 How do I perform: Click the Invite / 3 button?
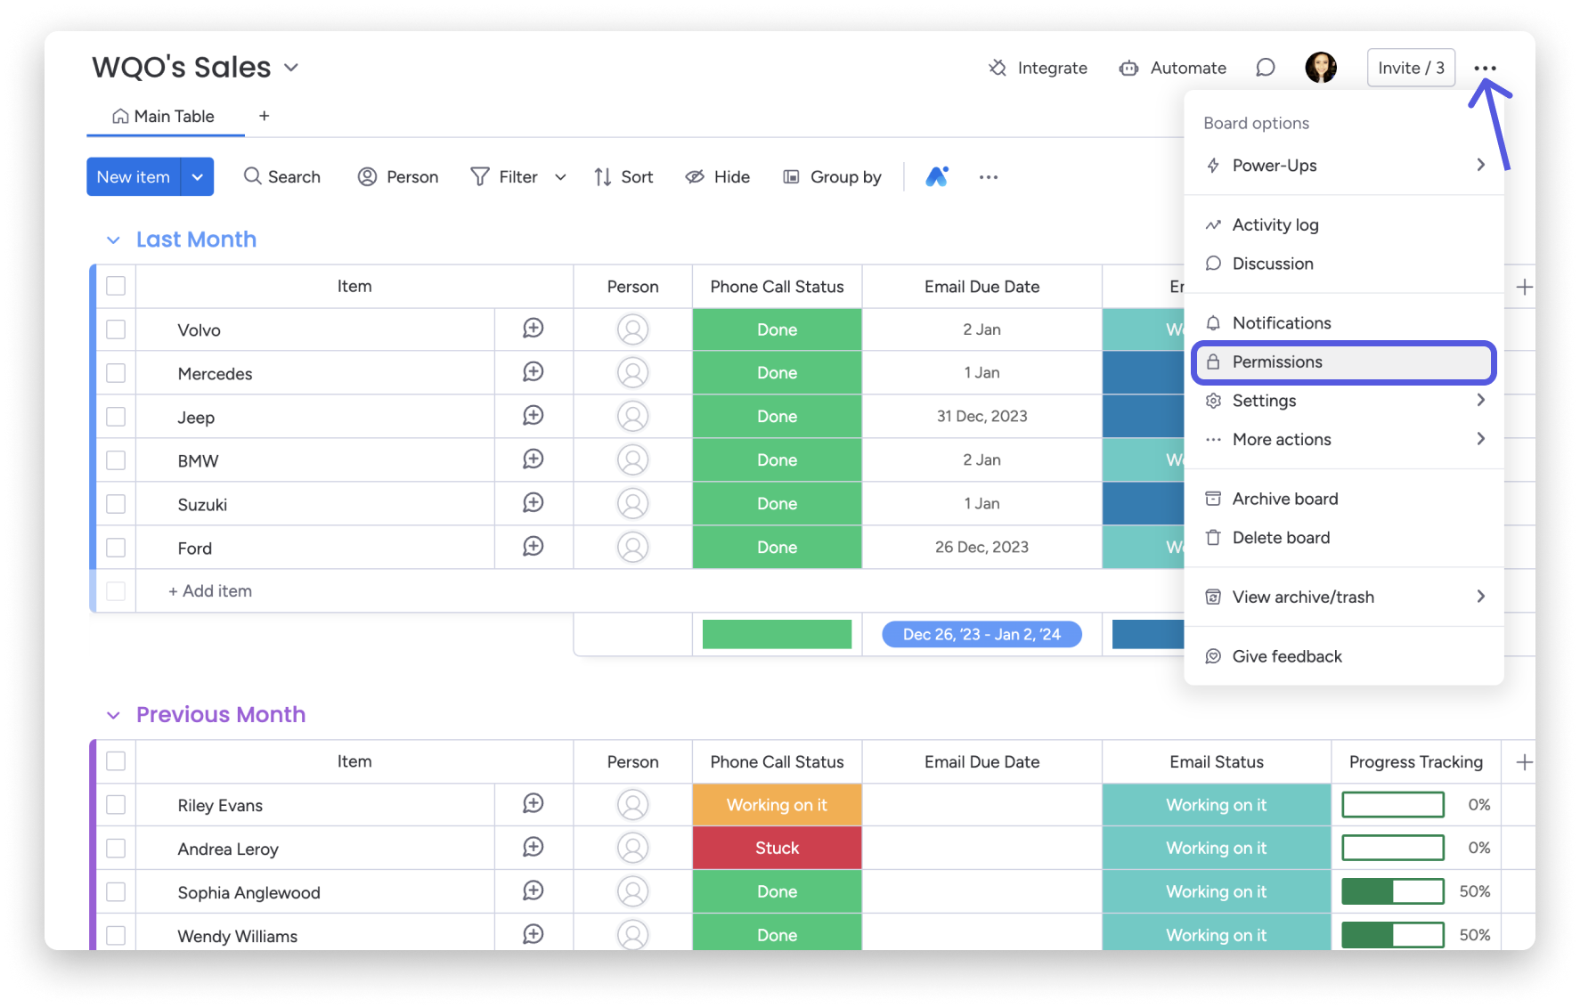tap(1411, 68)
